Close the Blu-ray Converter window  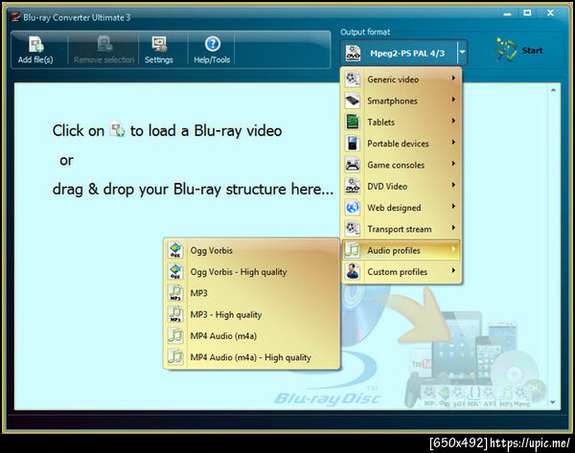(x=550, y=12)
